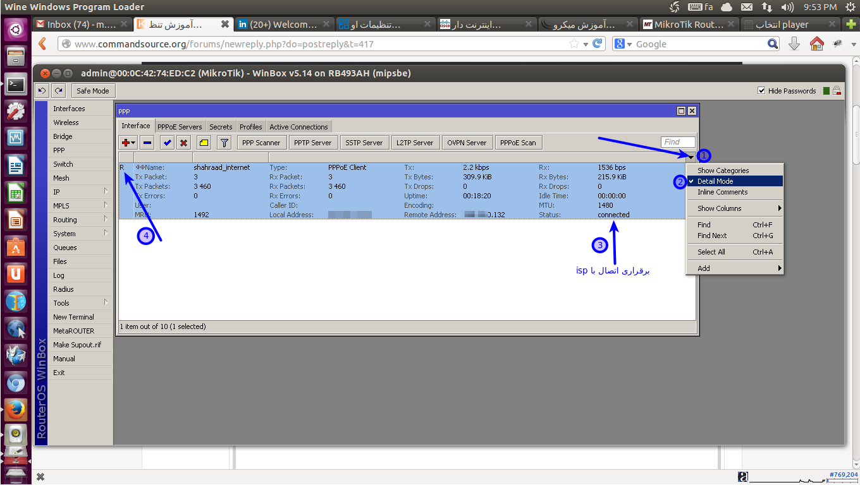
Task: Select Show Categories menu entry
Action: pyautogui.click(x=723, y=171)
